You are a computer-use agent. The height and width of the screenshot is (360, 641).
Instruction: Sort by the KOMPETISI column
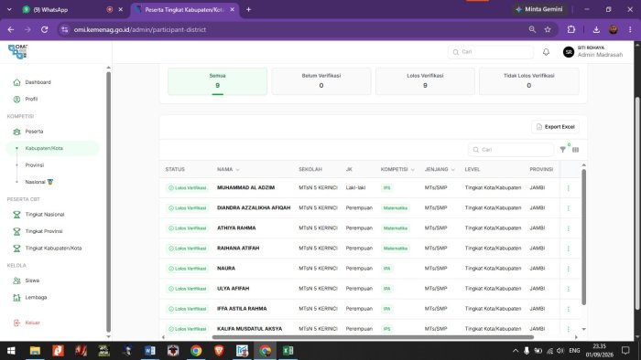coord(397,169)
